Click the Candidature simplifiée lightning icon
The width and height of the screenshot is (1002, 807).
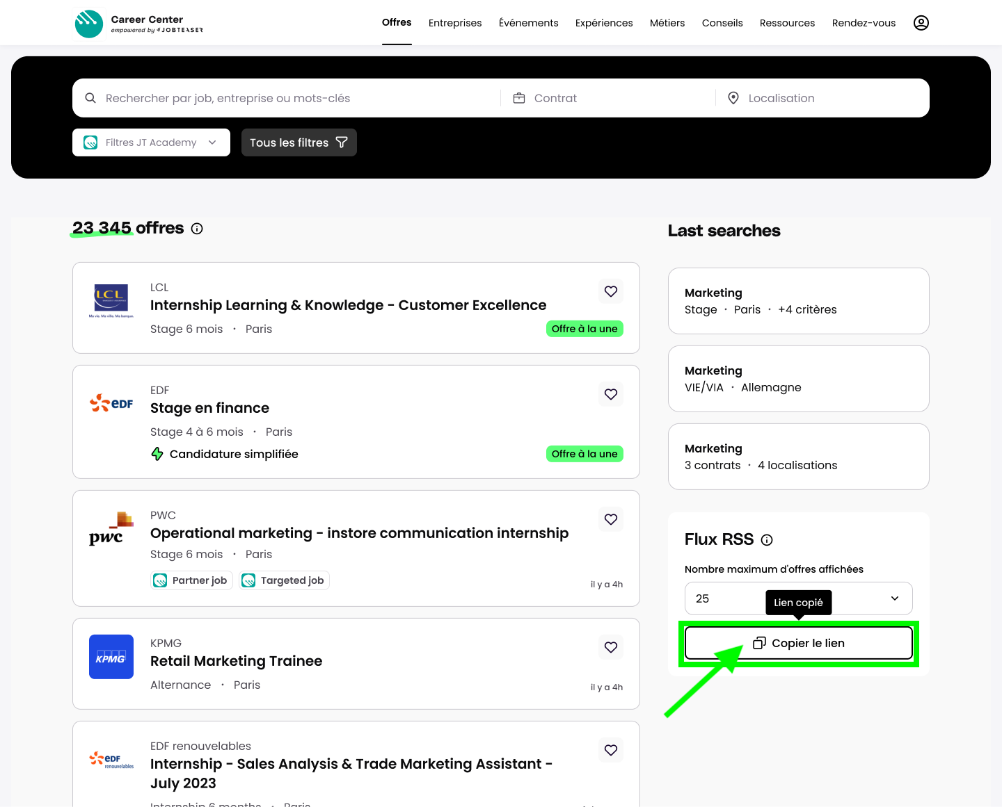click(x=158, y=454)
